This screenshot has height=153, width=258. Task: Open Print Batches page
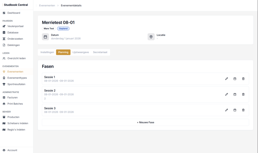point(15,104)
